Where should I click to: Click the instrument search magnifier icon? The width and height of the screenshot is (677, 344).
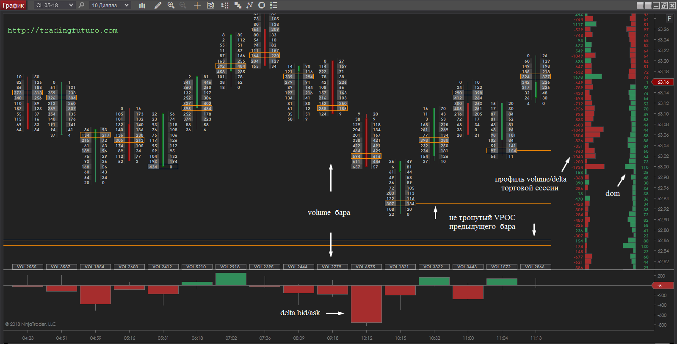(81, 5)
